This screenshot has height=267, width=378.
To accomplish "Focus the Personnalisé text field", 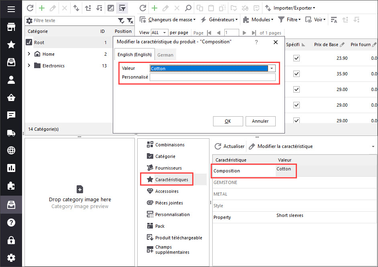I will pos(212,77).
